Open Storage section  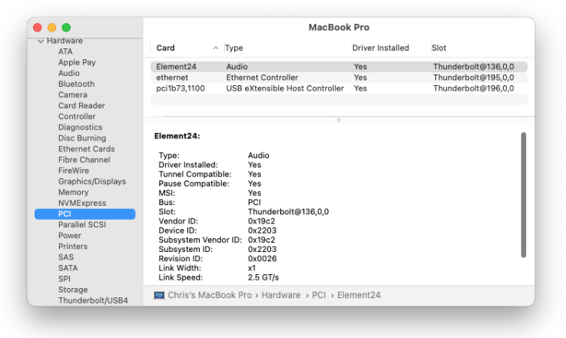click(x=73, y=290)
